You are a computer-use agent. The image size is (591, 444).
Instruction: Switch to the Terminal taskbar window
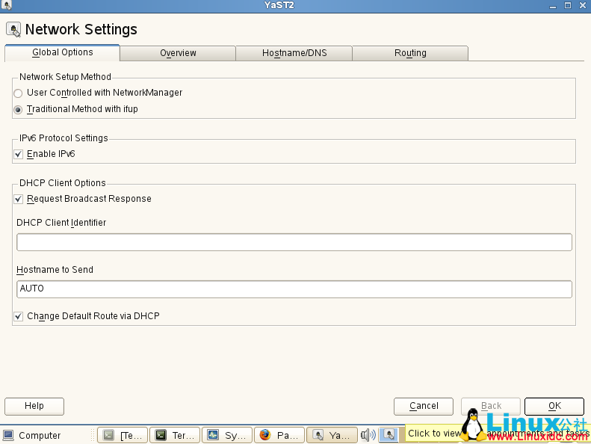click(x=175, y=435)
